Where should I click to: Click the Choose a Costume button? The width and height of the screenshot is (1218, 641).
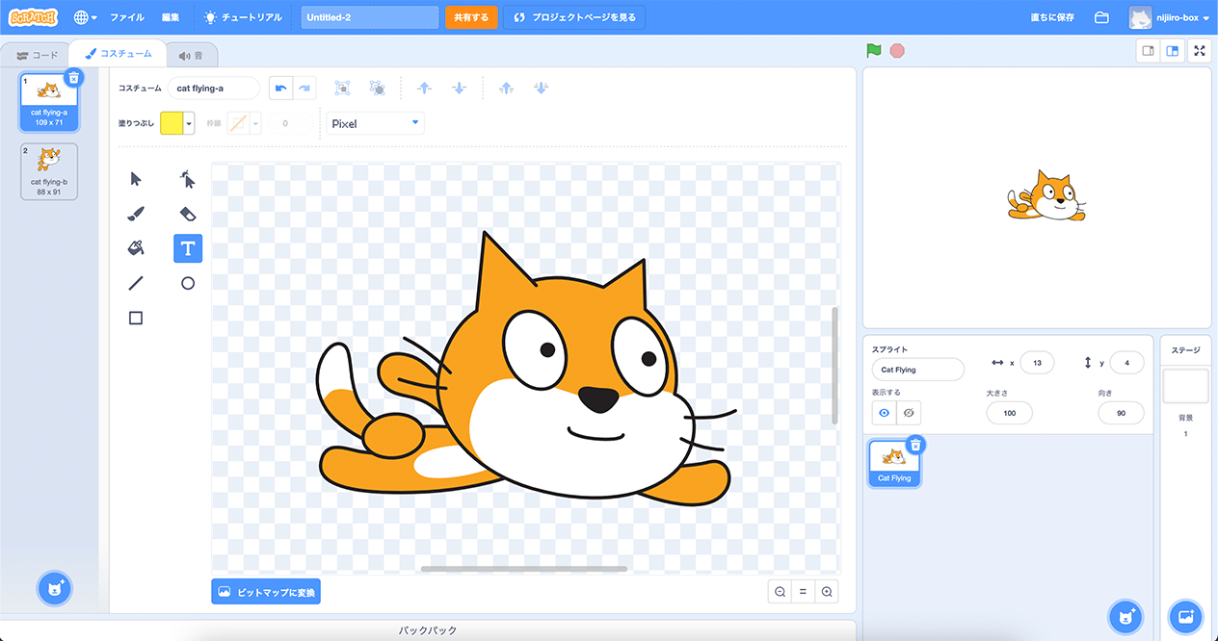[x=55, y=588]
